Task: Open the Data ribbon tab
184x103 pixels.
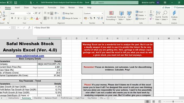Action: [62, 7]
